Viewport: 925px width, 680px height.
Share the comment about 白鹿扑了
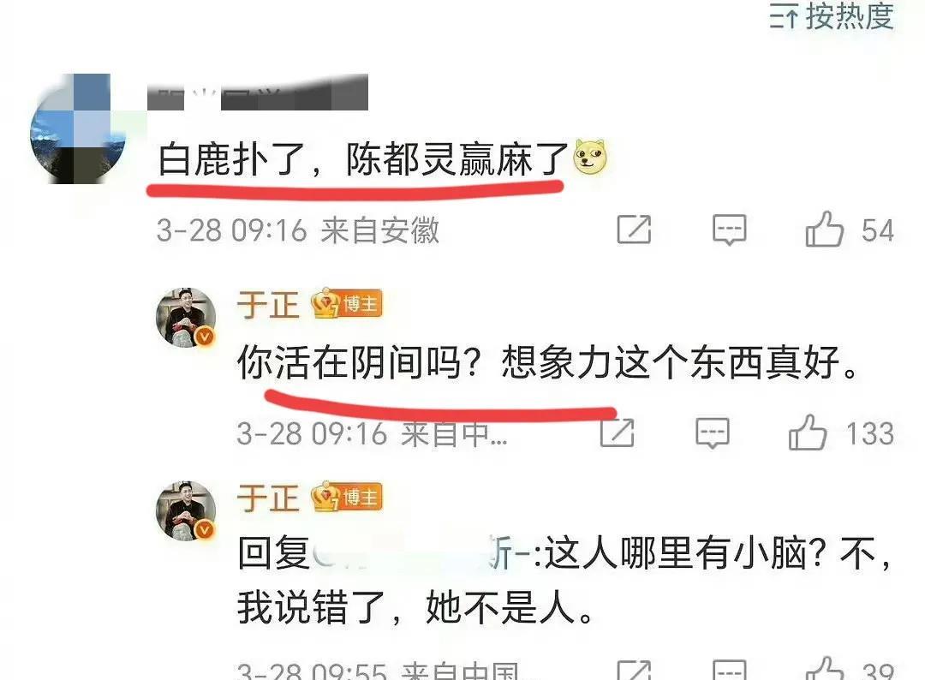click(x=634, y=230)
